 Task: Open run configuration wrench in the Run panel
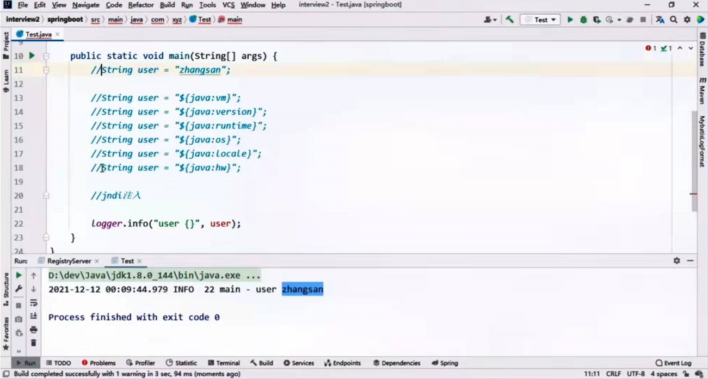[x=19, y=289]
